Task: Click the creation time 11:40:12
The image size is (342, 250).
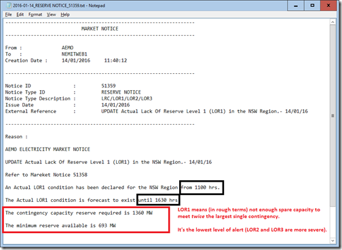Action: tap(115, 60)
